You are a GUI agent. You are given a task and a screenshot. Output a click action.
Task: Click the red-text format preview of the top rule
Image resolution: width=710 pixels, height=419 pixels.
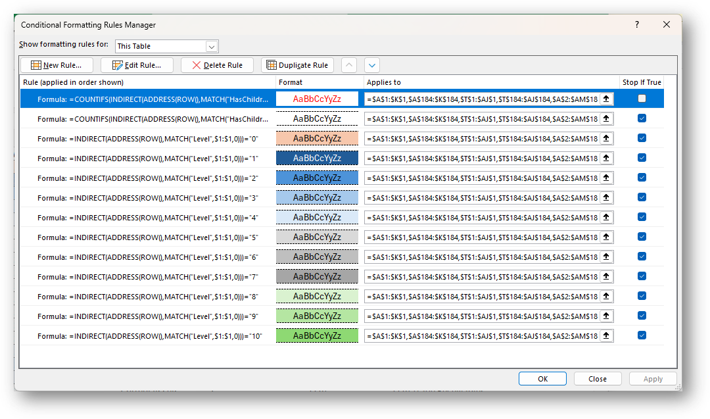(318, 97)
